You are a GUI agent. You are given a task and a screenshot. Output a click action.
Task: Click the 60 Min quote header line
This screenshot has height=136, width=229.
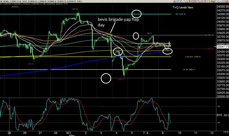pos(41,1)
